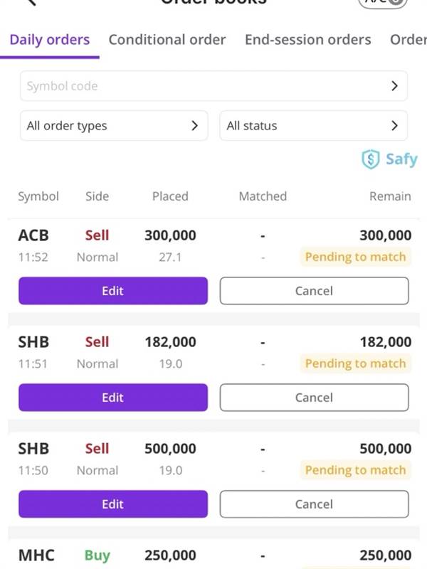Tap the Pending to match badge for ACB
Viewport: 427px width, 569px height.
click(355, 257)
